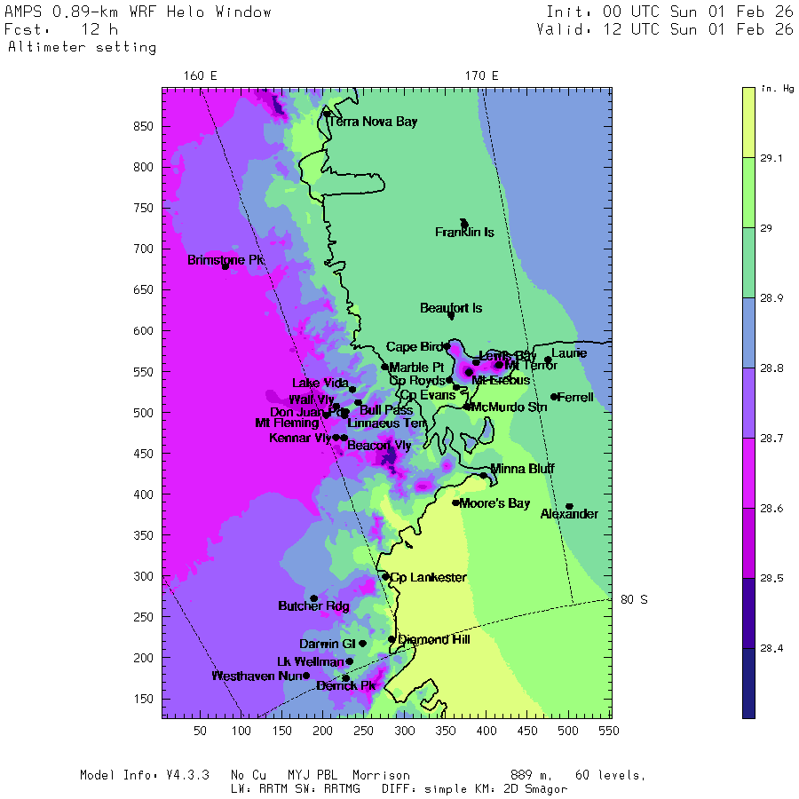
Task: Click the 'LW: RRTM SW: RRTMG' text
Action: click(x=296, y=789)
